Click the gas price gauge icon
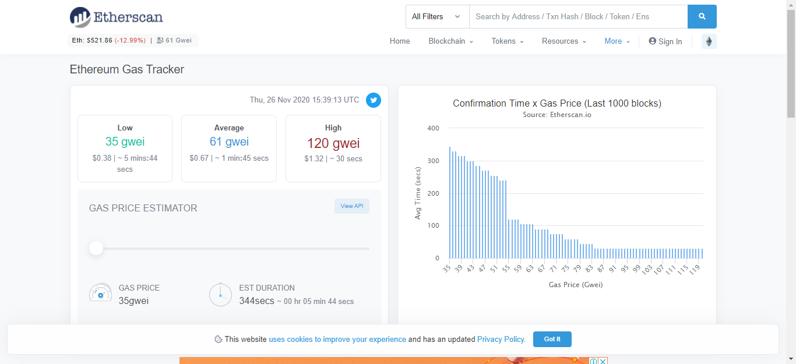Screen dimensions: 796x364 coord(100,294)
